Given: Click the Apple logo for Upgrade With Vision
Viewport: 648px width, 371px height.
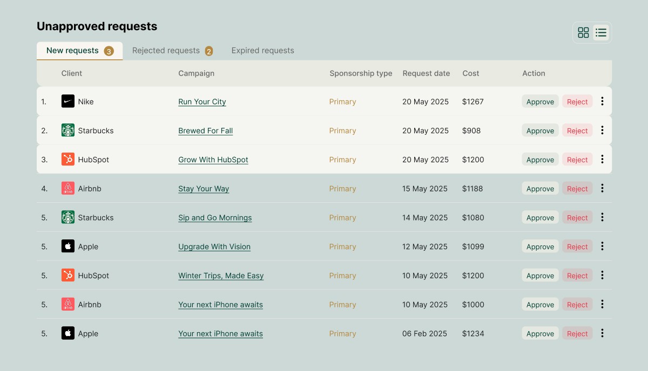Looking at the screenshot, I should tap(67, 246).
